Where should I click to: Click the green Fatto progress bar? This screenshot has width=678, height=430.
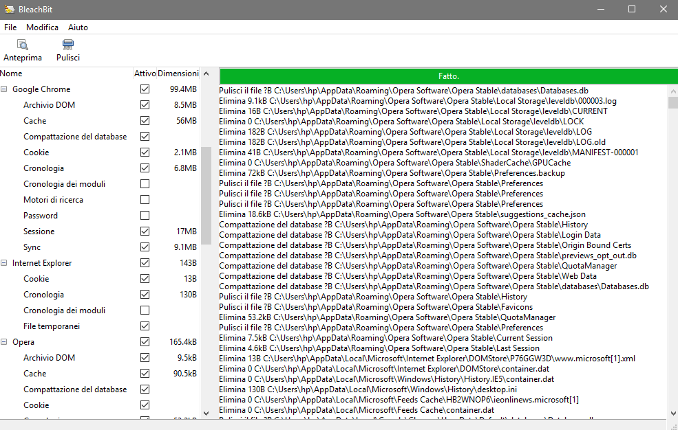click(x=447, y=76)
